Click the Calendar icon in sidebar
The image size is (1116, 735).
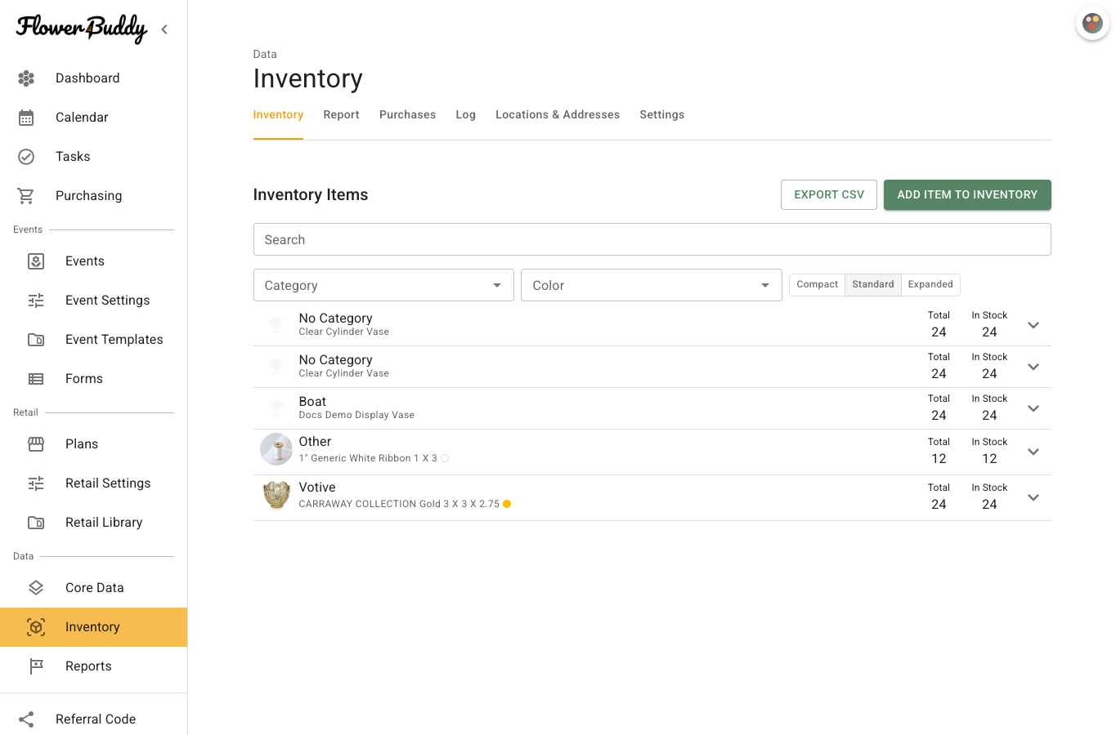click(x=26, y=118)
